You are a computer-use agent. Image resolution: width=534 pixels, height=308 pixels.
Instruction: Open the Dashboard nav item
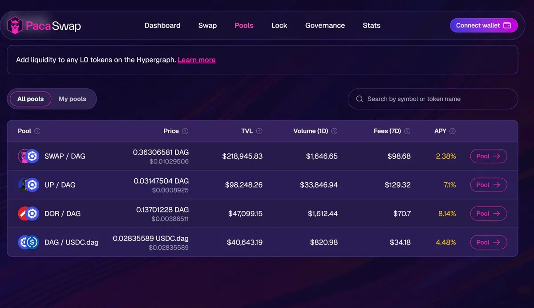pyautogui.click(x=162, y=25)
